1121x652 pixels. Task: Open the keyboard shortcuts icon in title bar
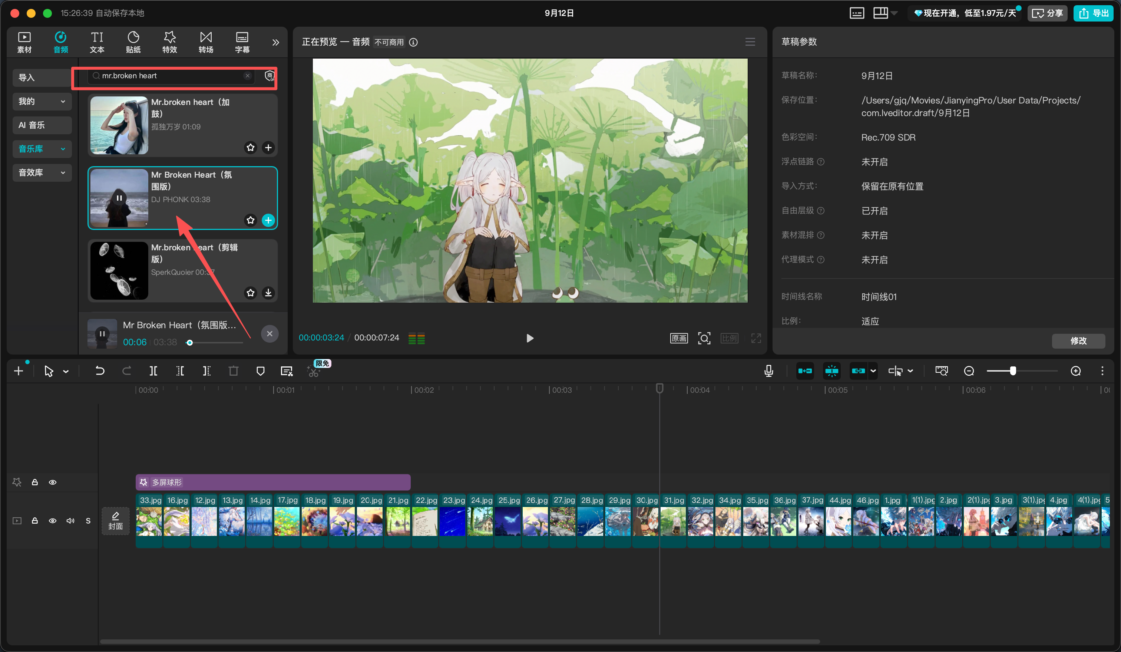click(x=856, y=13)
